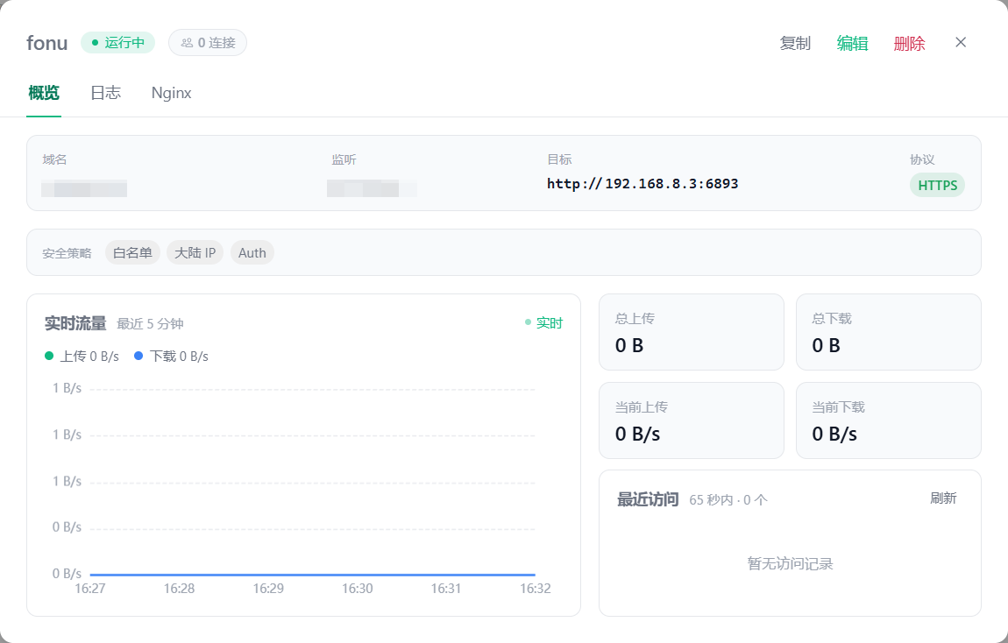Click the 实时 live indicator
Image resolution: width=1008 pixels, height=643 pixels.
(543, 322)
